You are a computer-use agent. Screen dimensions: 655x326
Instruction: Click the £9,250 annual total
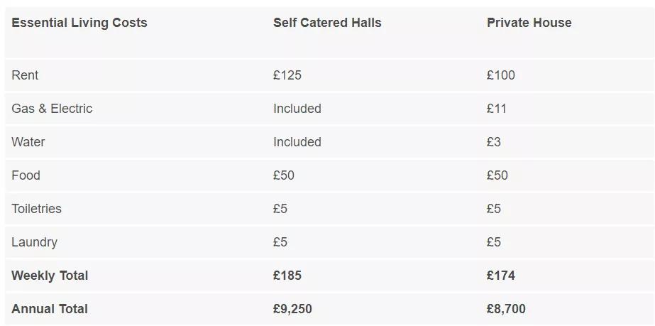click(292, 309)
